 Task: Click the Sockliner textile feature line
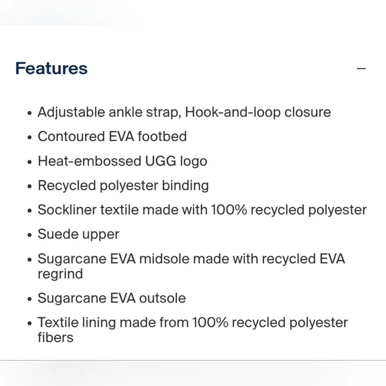(202, 210)
